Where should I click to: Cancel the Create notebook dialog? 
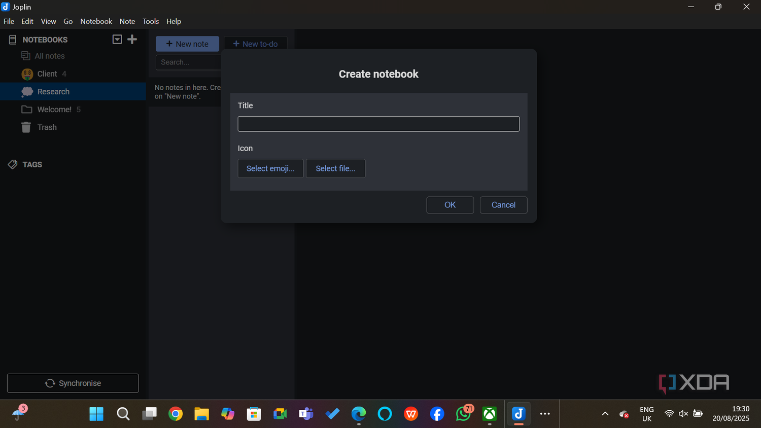click(503, 205)
